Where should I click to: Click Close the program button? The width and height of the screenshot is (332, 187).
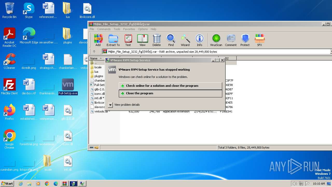(170, 93)
